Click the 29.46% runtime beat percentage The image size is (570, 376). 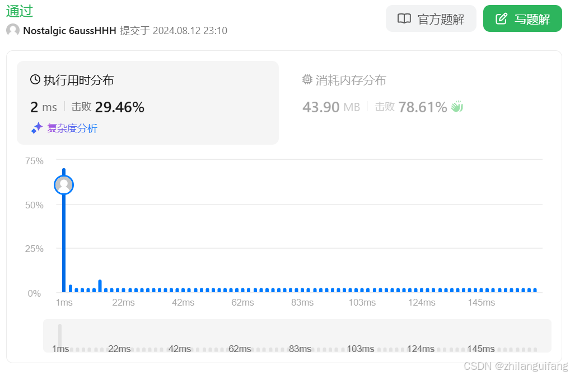click(120, 107)
